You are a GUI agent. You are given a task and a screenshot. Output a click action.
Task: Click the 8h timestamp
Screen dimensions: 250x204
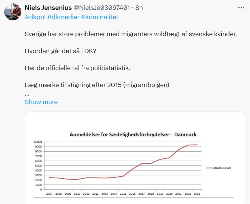coord(139,8)
